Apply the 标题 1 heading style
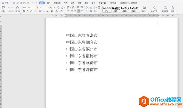This screenshot has height=109, width=184. (x=116, y=9)
